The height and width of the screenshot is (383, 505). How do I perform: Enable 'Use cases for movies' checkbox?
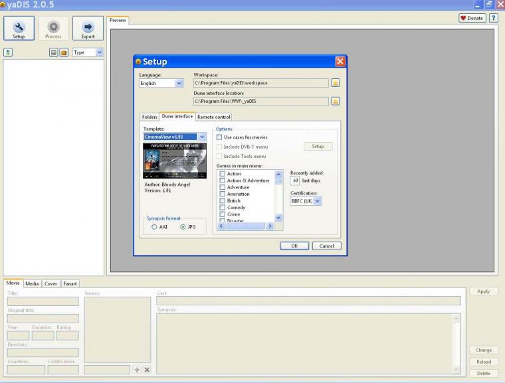click(x=220, y=137)
